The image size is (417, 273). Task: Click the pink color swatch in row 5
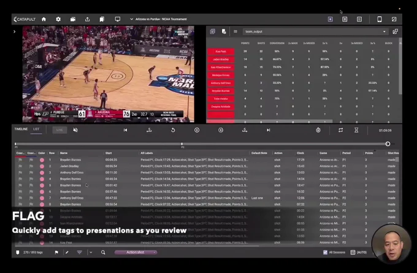(x=42, y=185)
